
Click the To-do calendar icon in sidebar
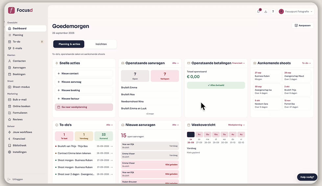coord(10,41)
